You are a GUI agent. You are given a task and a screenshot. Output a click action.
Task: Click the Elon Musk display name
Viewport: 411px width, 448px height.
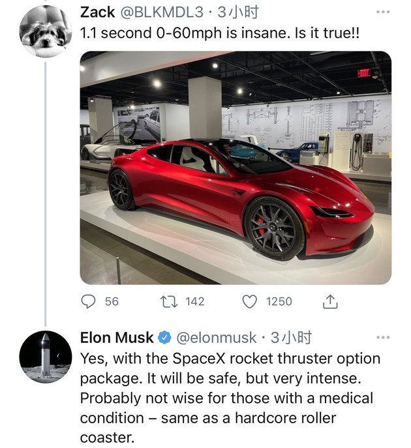click(117, 338)
